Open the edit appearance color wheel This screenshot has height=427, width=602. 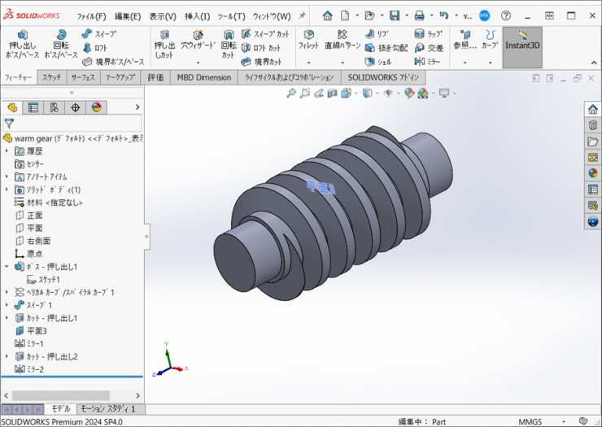(410, 94)
